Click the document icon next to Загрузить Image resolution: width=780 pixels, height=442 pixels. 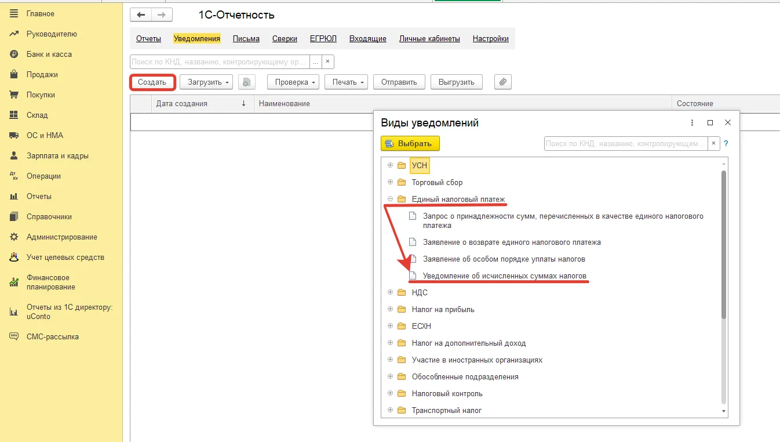pyautogui.click(x=247, y=82)
